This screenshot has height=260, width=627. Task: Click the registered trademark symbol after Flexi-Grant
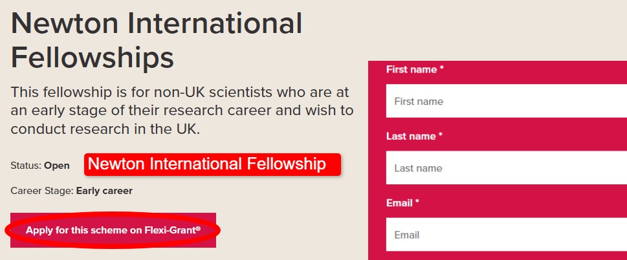click(198, 228)
